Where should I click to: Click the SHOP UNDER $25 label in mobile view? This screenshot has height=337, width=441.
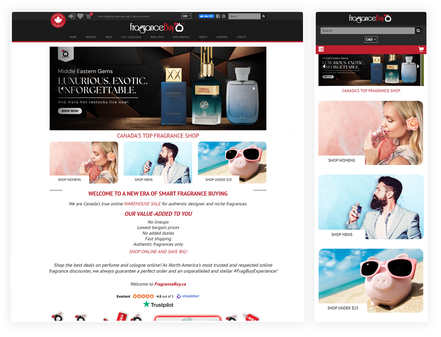click(x=343, y=308)
